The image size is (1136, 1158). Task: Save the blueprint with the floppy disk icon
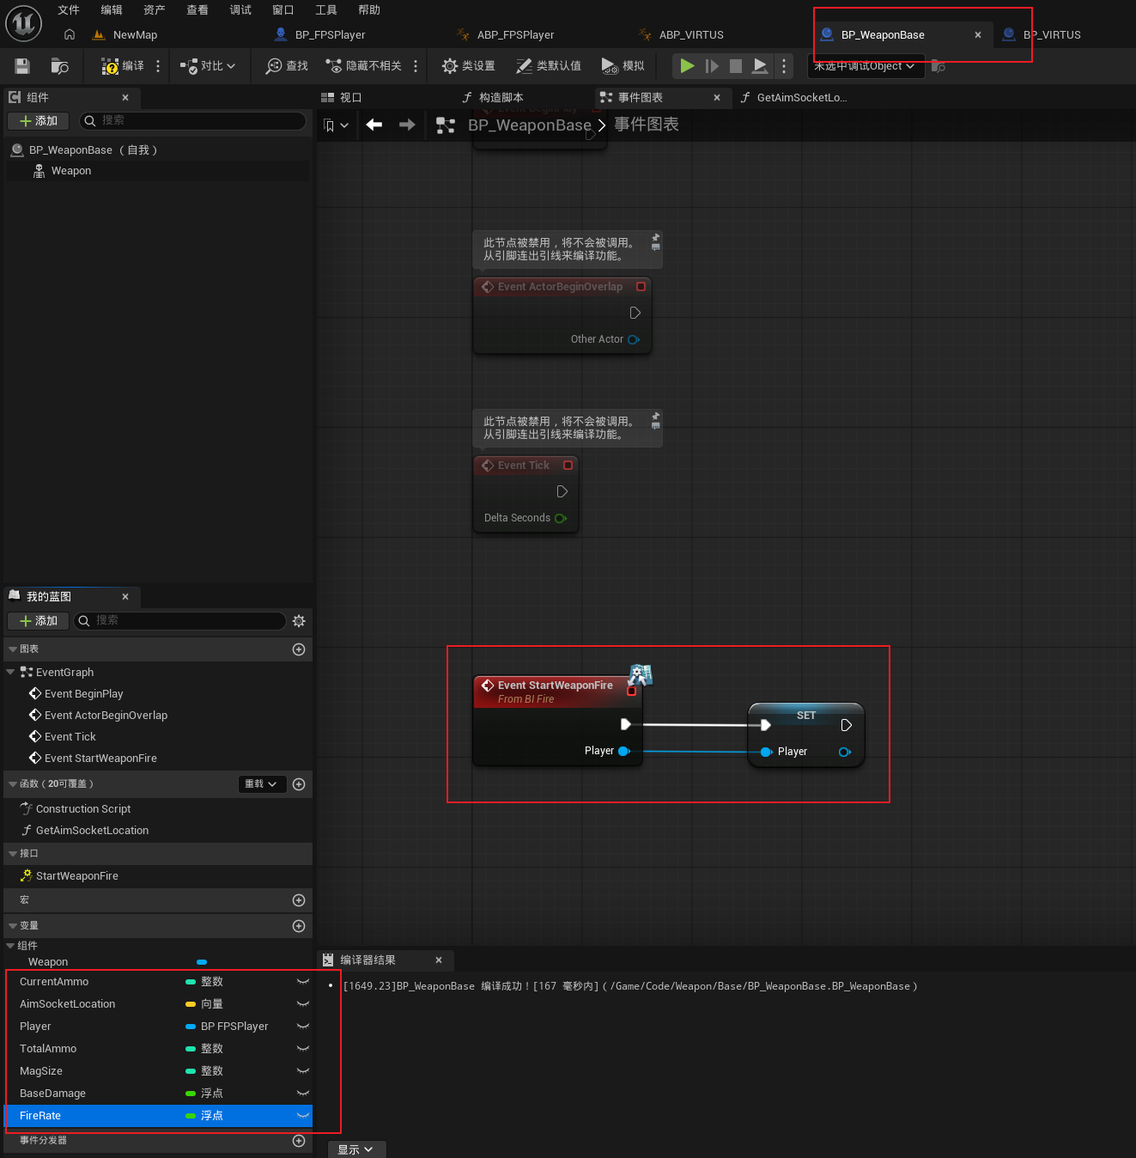22,66
